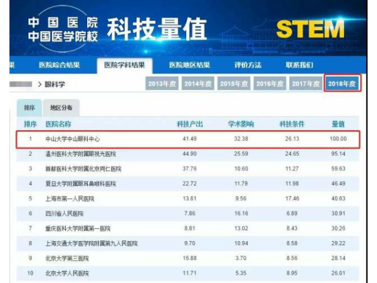Open the 医院综合结果 tab

(59, 65)
